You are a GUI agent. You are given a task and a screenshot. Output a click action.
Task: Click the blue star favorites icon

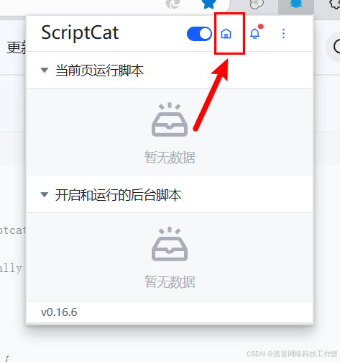208,4
